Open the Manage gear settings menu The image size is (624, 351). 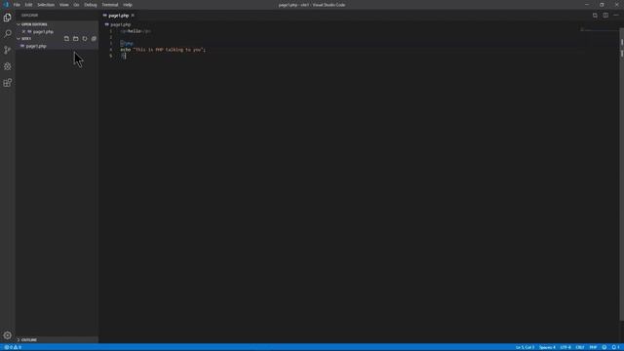[7, 335]
